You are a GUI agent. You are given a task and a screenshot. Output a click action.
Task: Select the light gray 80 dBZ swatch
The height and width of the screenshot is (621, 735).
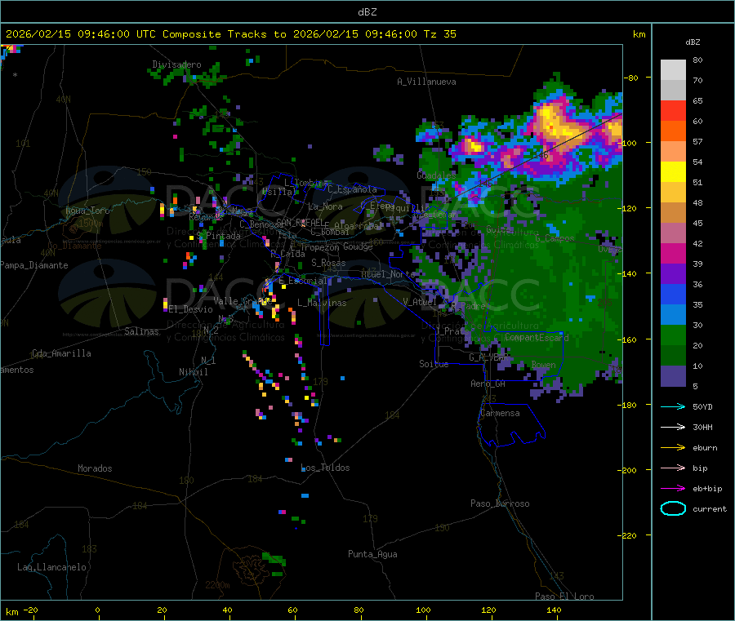click(673, 70)
